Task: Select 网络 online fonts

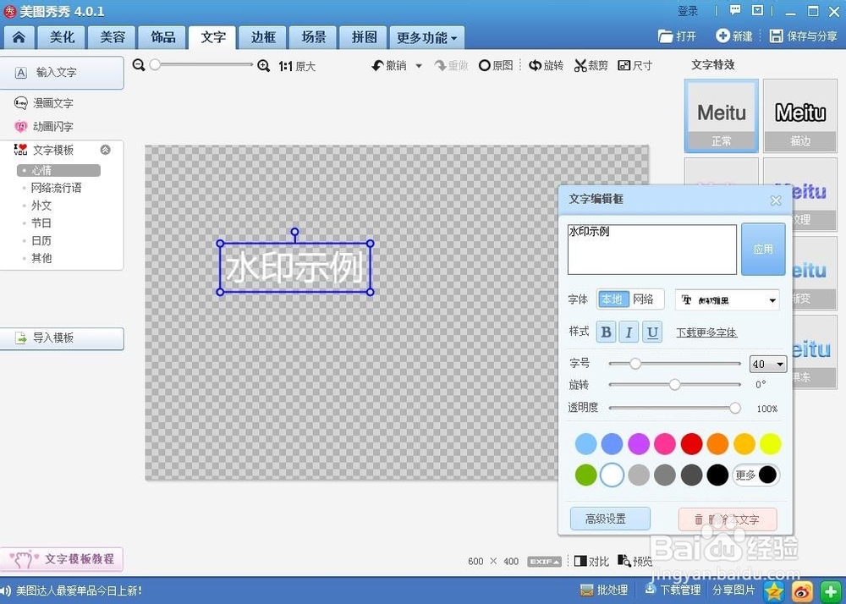Action: tap(643, 299)
